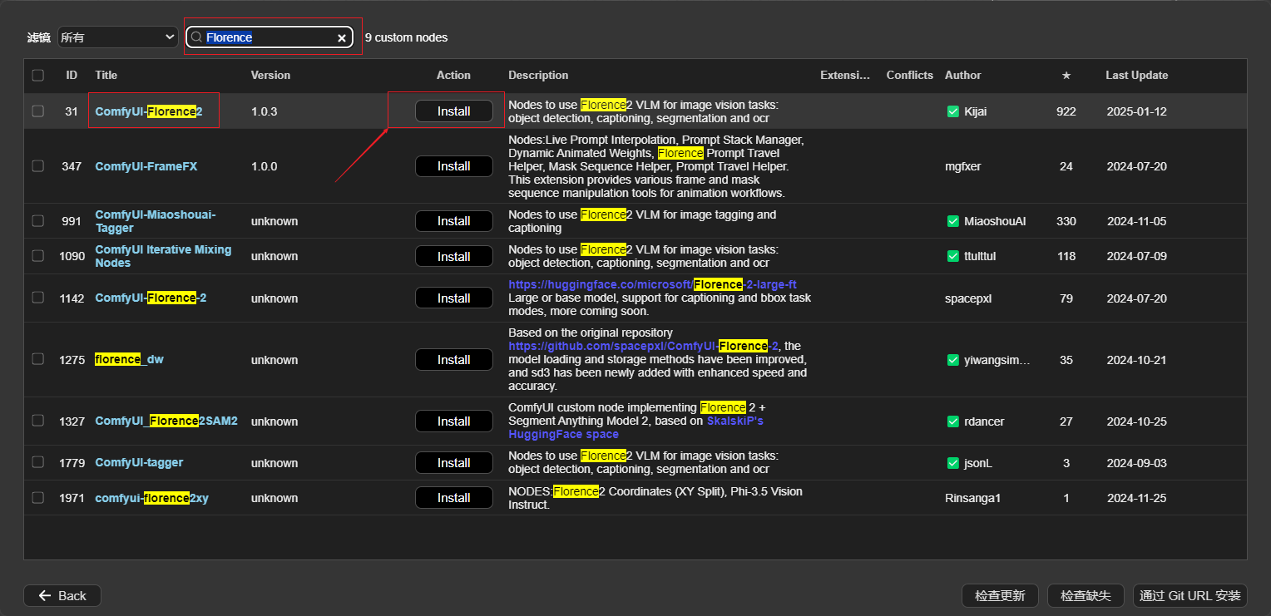Select the ComfyUI-Miaoshouai-Tagger row checkbox
The width and height of the screenshot is (1271, 616).
(x=37, y=221)
